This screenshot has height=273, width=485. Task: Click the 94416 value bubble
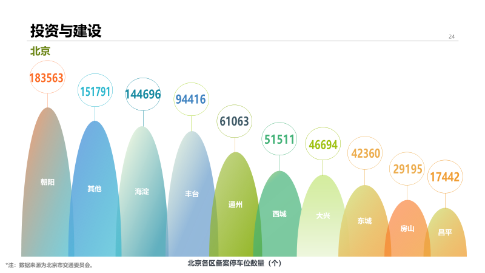point(191,99)
